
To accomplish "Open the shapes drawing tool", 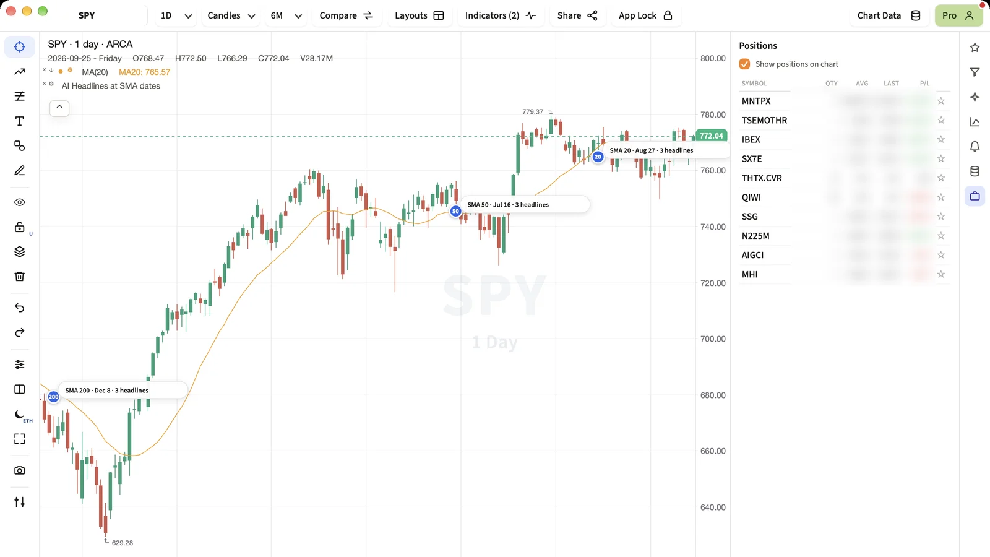I will 20,146.
